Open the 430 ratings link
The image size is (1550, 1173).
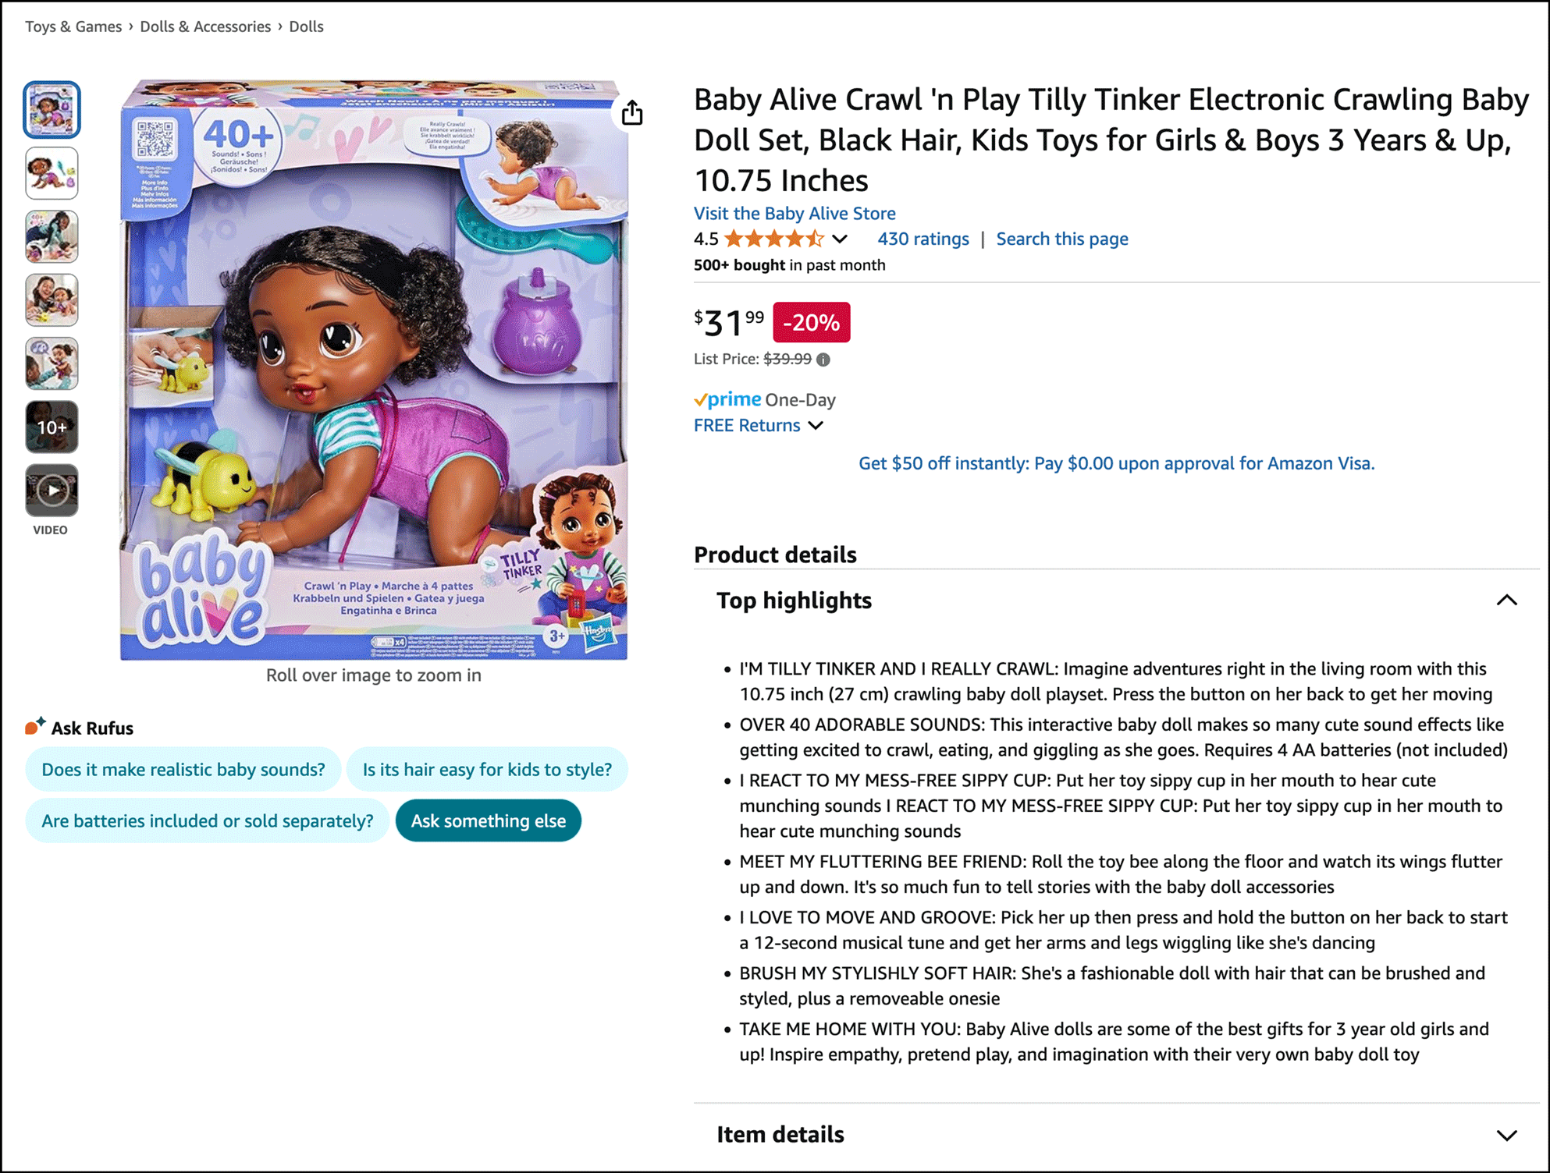[x=923, y=239]
